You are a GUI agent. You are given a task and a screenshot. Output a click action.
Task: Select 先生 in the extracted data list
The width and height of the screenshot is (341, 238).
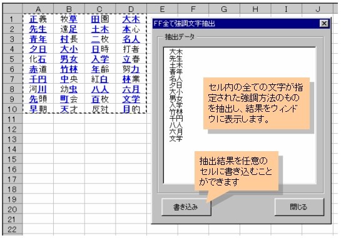click(176, 59)
